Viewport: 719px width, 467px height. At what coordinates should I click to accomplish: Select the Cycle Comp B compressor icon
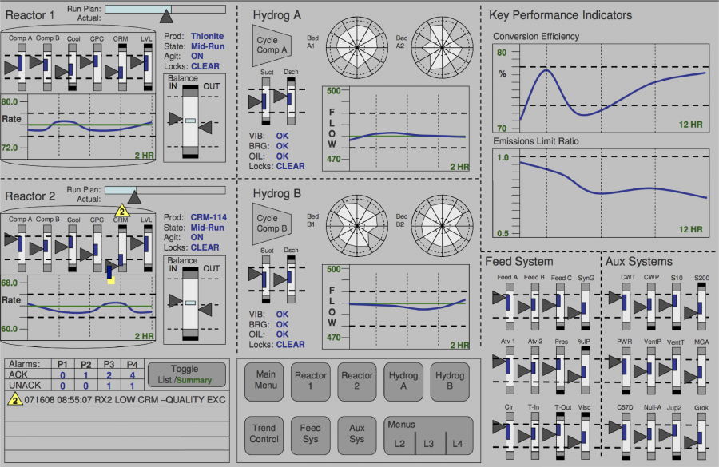click(x=272, y=222)
